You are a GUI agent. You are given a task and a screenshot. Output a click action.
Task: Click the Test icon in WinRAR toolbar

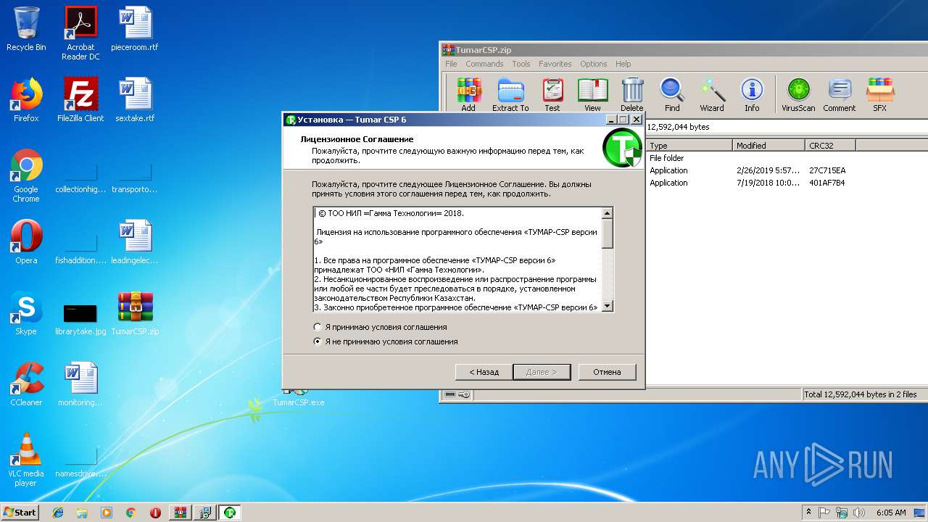[552, 95]
